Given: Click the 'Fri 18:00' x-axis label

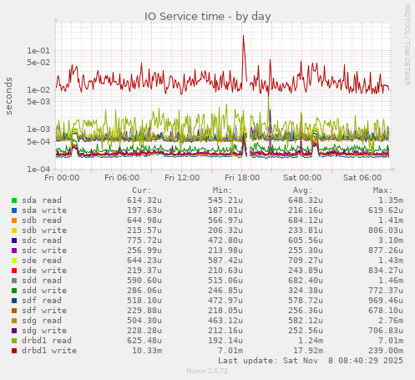Looking at the screenshot, I should [x=242, y=178].
